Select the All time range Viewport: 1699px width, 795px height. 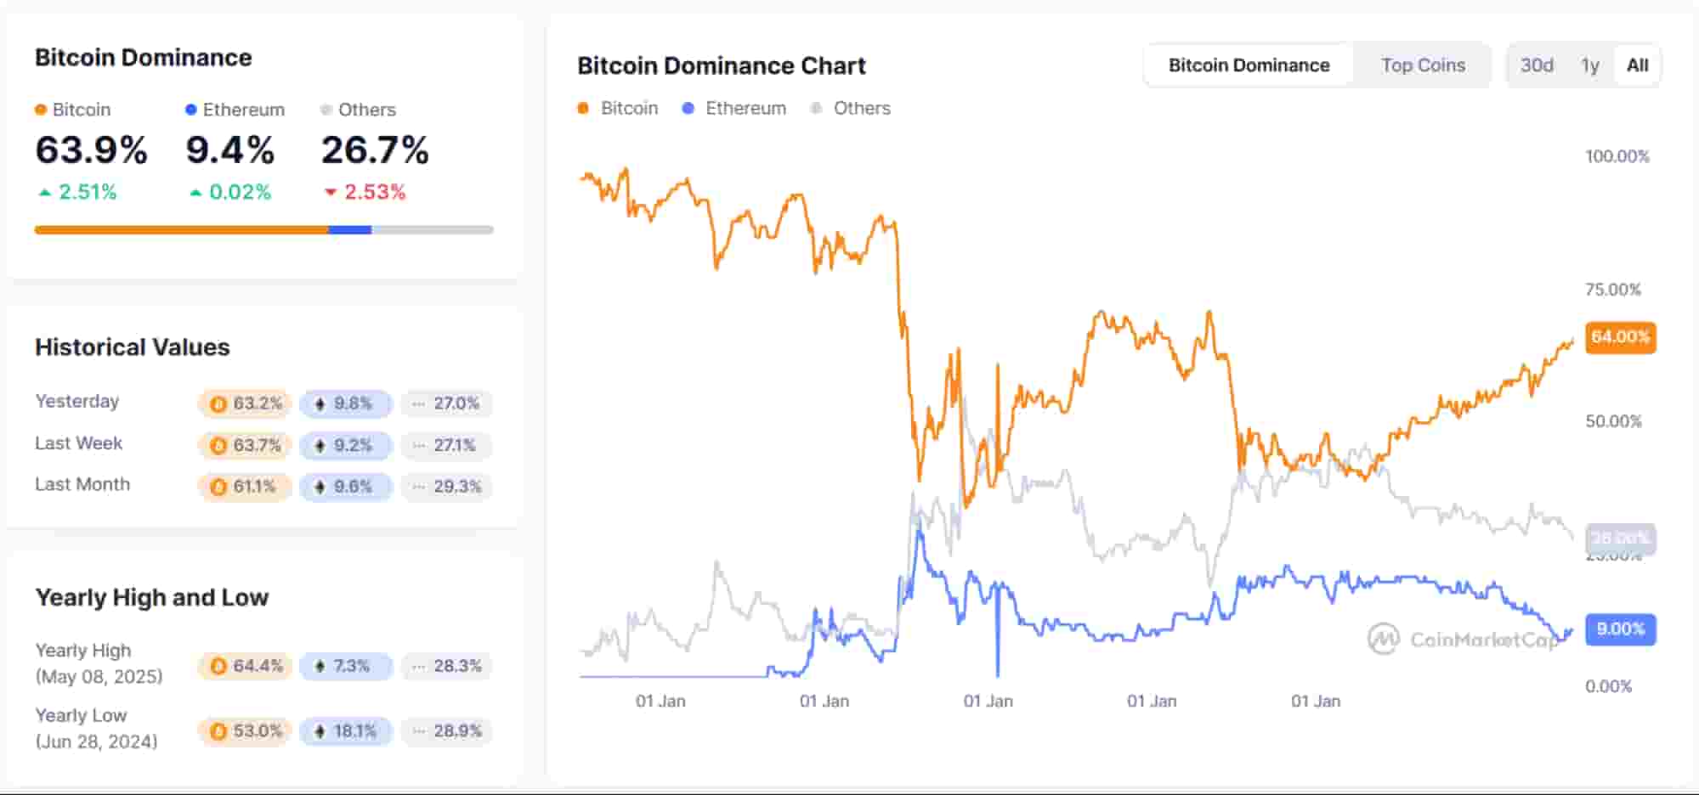click(1637, 65)
